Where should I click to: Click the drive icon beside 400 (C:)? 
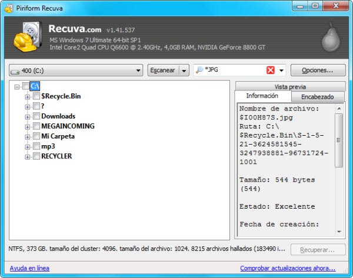click(x=15, y=72)
